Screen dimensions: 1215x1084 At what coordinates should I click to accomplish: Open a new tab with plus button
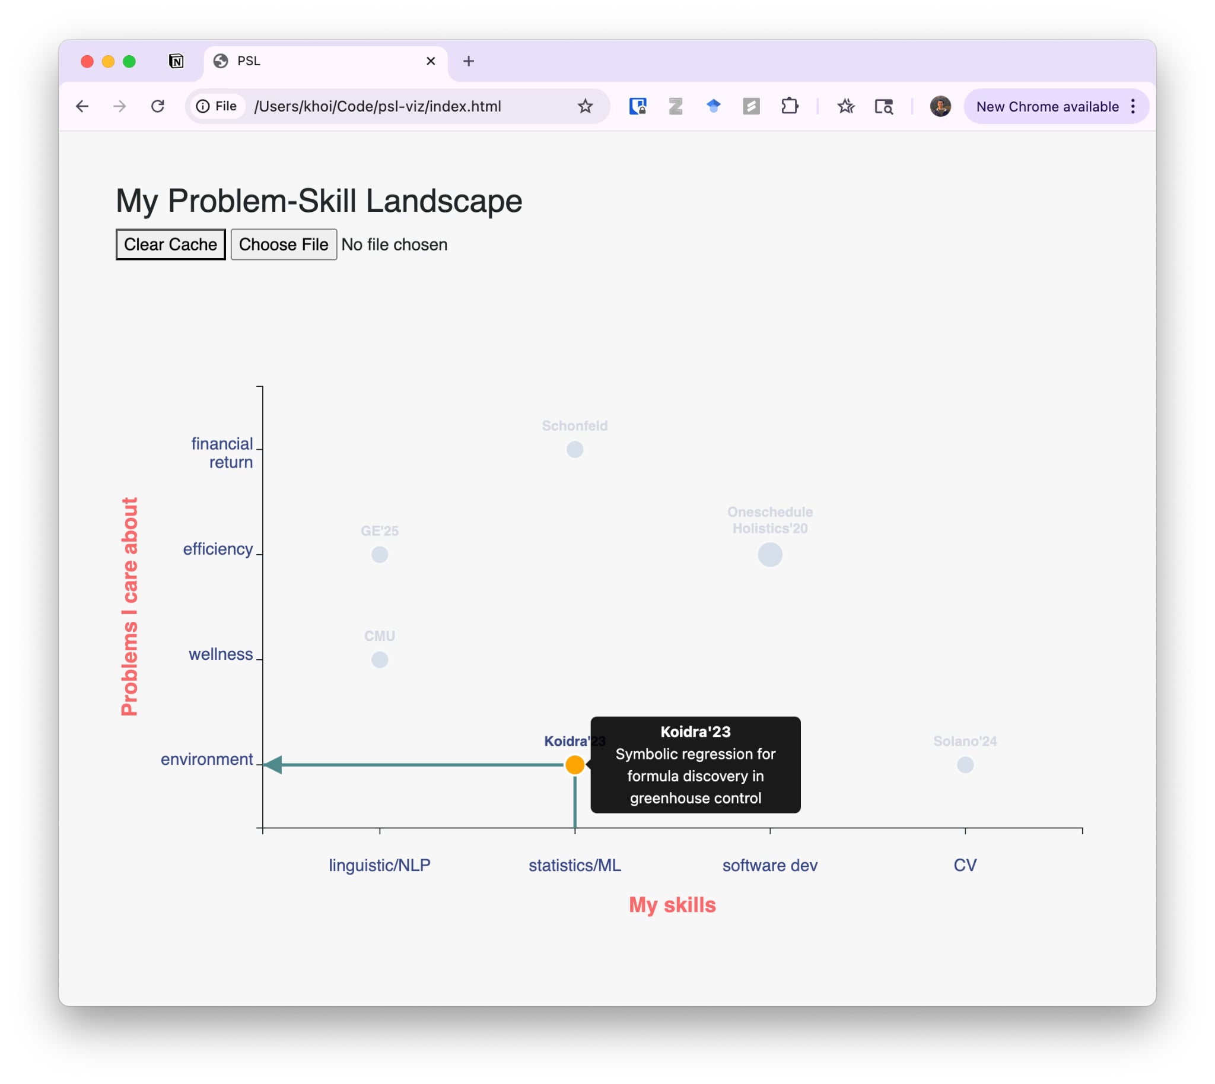tap(469, 61)
